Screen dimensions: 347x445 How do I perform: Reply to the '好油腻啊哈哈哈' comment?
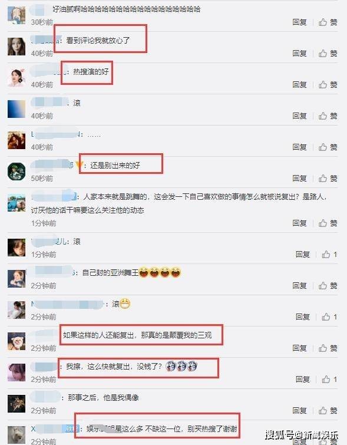point(300,22)
